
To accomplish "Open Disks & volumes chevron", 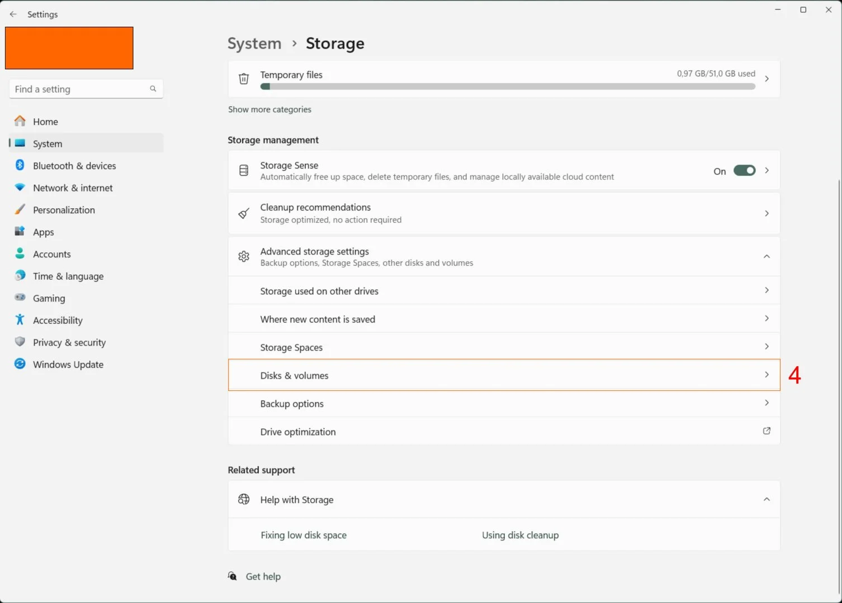I will click(767, 375).
